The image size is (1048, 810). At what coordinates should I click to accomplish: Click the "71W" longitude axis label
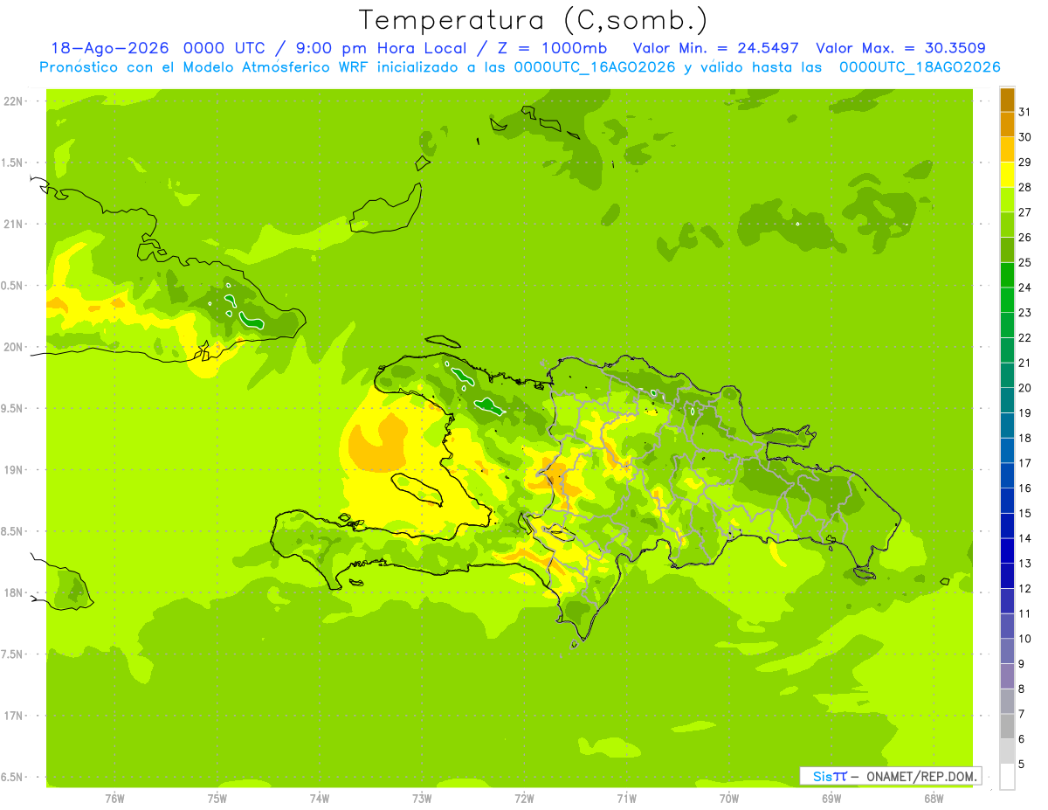[626, 799]
